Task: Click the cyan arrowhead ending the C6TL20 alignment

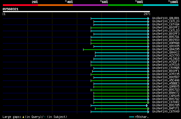Action: coord(148,21)
